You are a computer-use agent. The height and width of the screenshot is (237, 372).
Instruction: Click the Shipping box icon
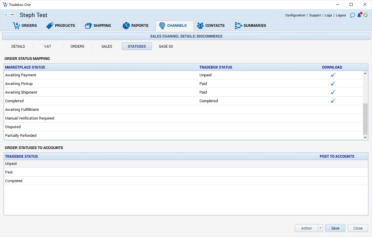click(88, 26)
